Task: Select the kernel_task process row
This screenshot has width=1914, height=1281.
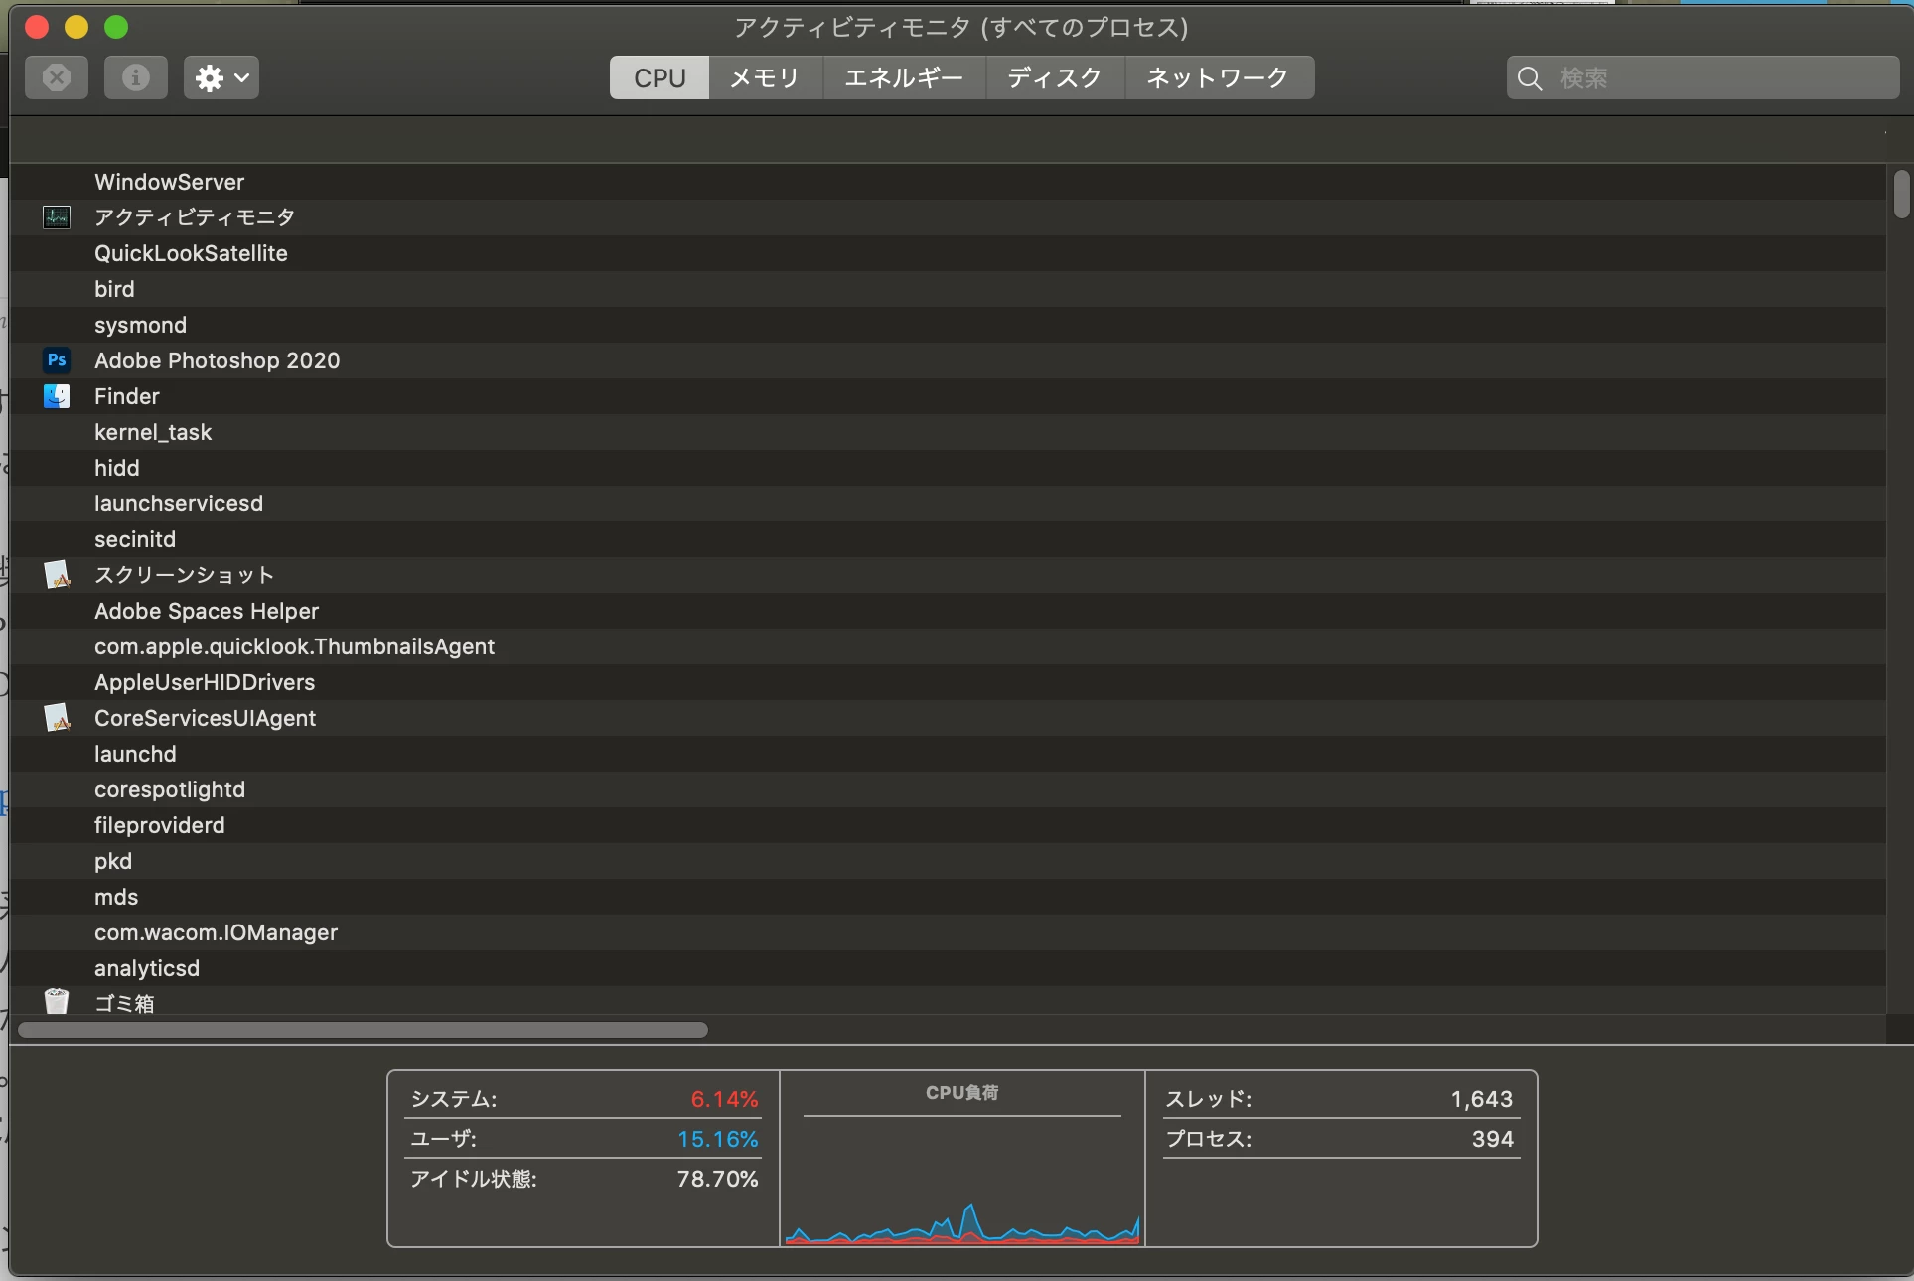Action: (x=153, y=432)
